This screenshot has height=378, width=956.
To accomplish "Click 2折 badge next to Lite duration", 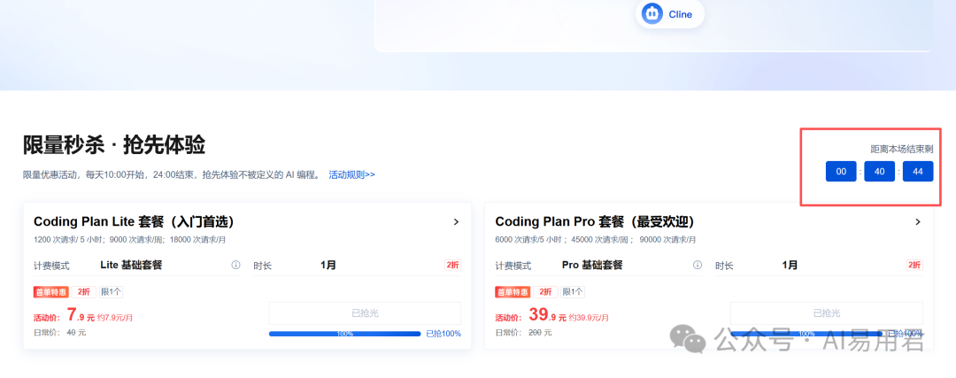I will (x=453, y=266).
